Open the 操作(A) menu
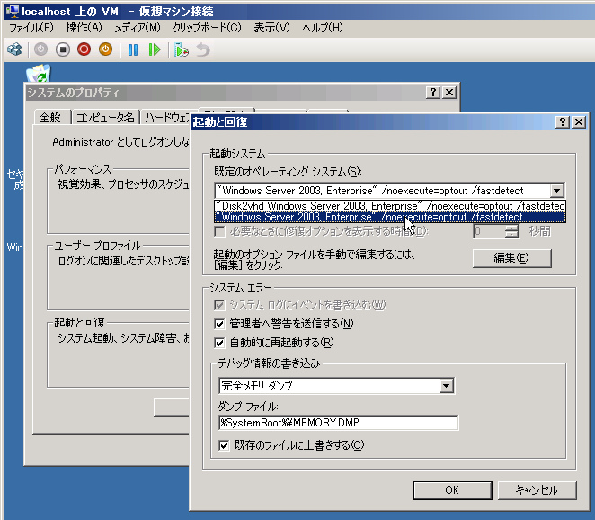Screen dimensions: 595x520 [x=84, y=28]
